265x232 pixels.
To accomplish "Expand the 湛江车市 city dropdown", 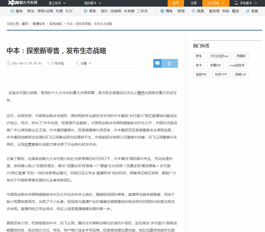I will tap(57, 3).
